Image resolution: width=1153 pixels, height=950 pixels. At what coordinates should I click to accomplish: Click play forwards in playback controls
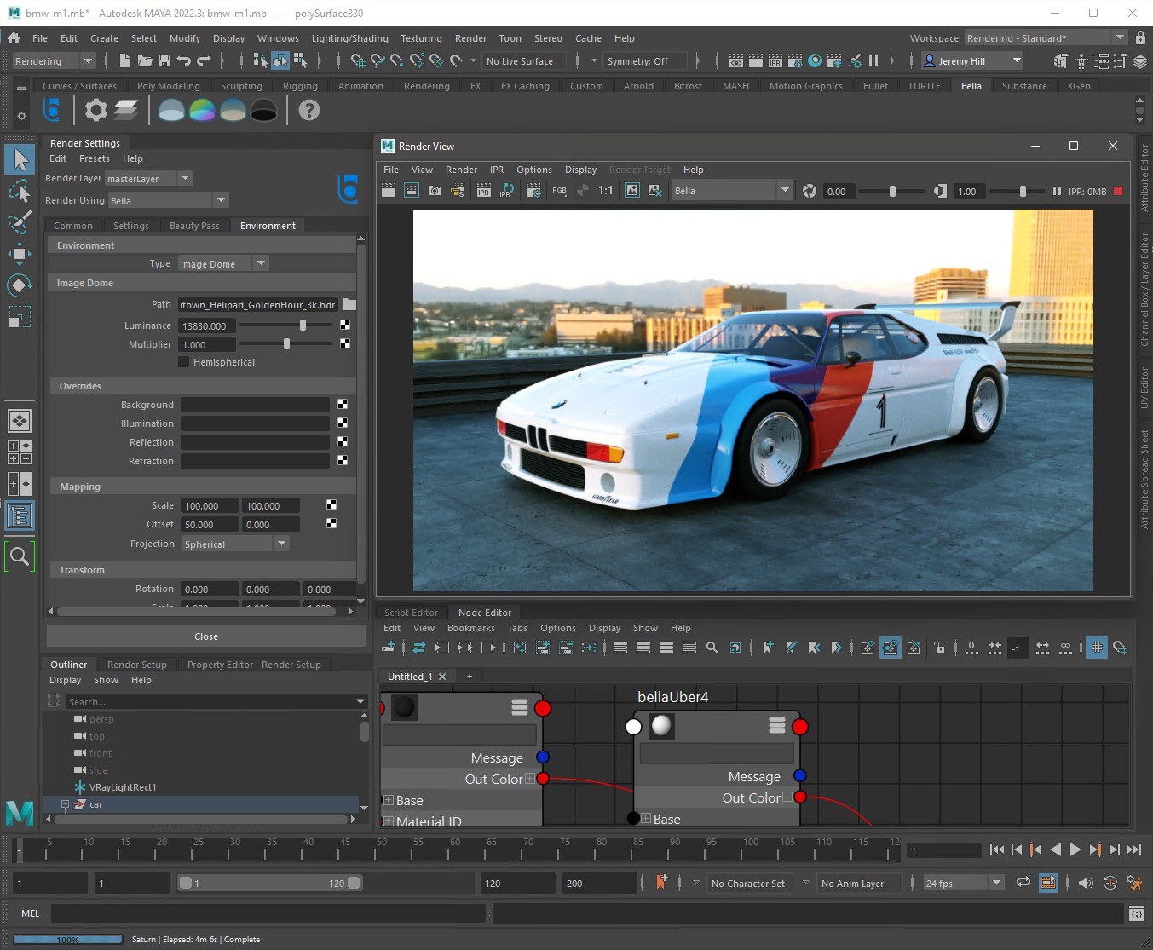(x=1075, y=849)
